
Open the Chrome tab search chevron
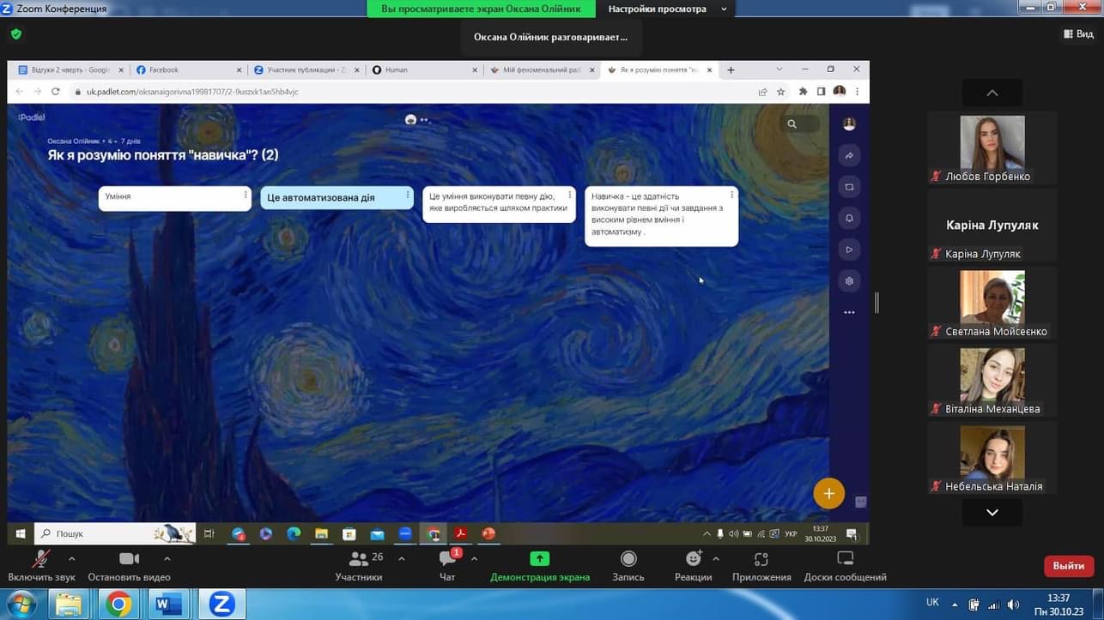[x=779, y=69]
